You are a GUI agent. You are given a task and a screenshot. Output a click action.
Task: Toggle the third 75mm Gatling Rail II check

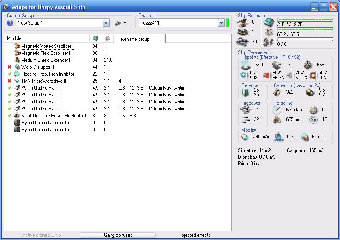(x=9, y=102)
